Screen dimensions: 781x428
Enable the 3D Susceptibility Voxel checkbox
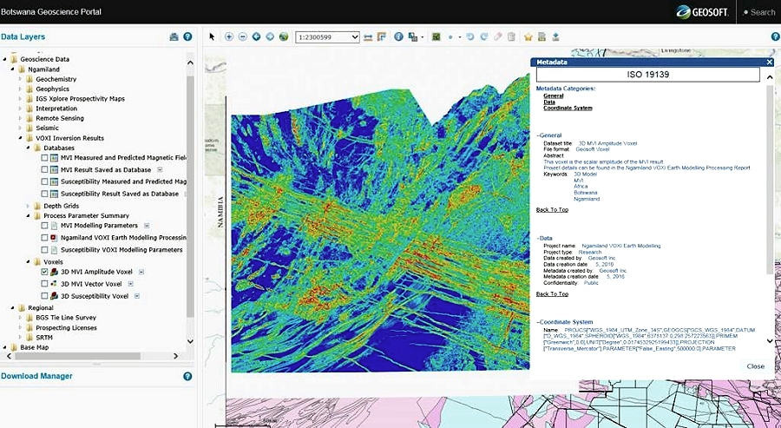click(x=45, y=296)
